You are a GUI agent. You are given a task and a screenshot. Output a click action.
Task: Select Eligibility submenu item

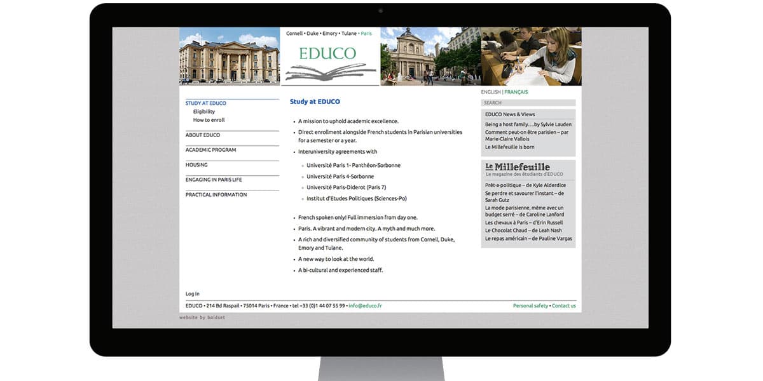pyautogui.click(x=204, y=112)
